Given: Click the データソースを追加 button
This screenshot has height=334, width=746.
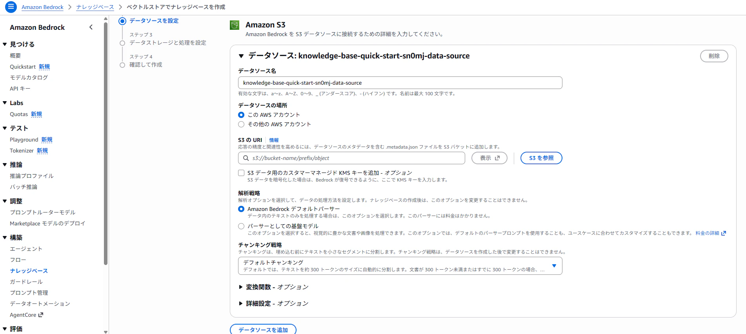Looking at the screenshot, I should click(x=263, y=329).
